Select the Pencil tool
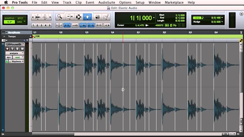244x137 pixels. coord(106,17)
